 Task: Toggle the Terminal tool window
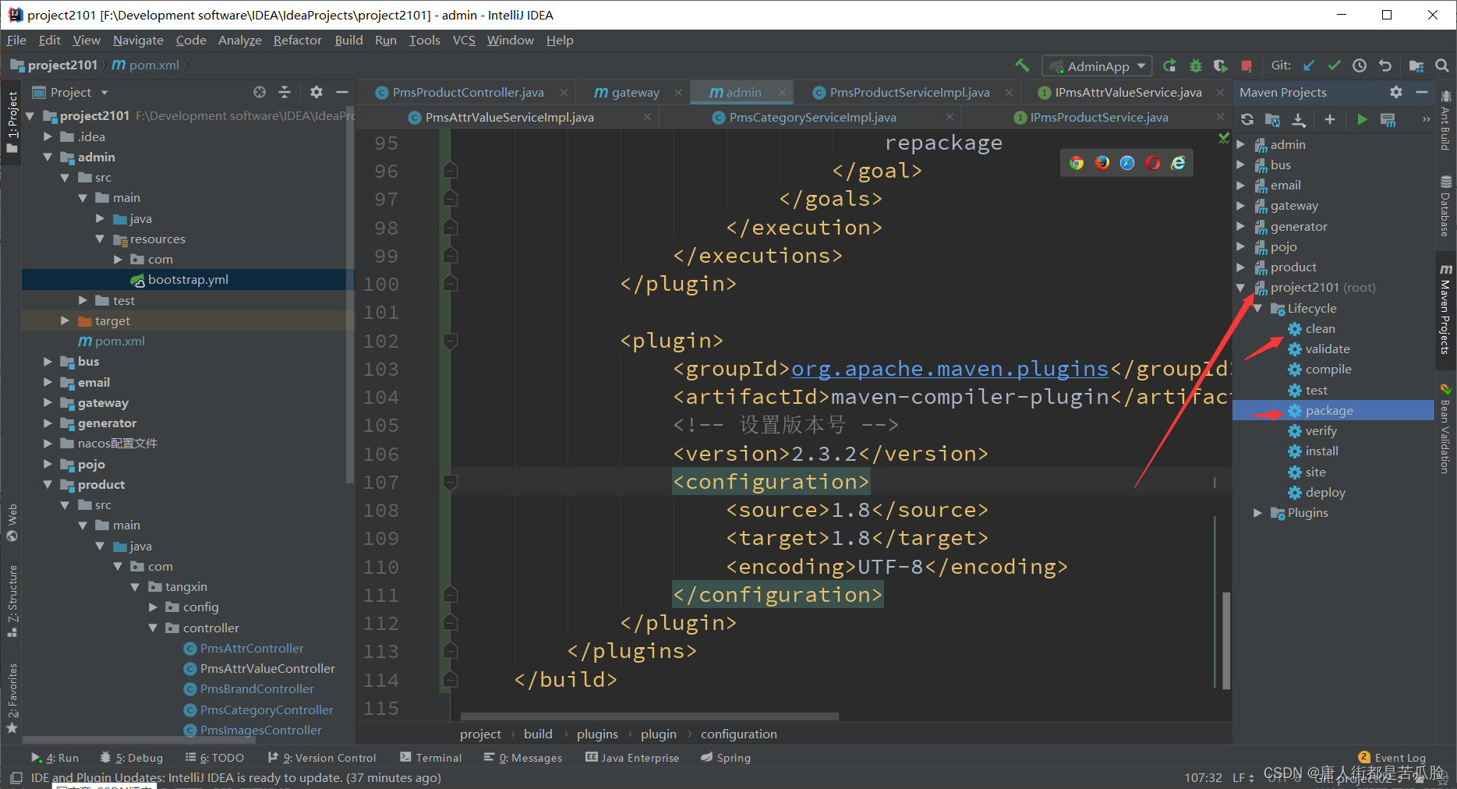pyautogui.click(x=430, y=757)
